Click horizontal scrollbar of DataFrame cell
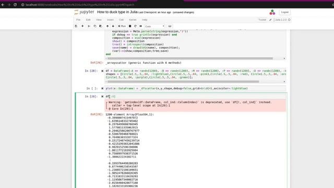This screenshot has width=334, height=188. pyautogui.click(x=183, y=81)
